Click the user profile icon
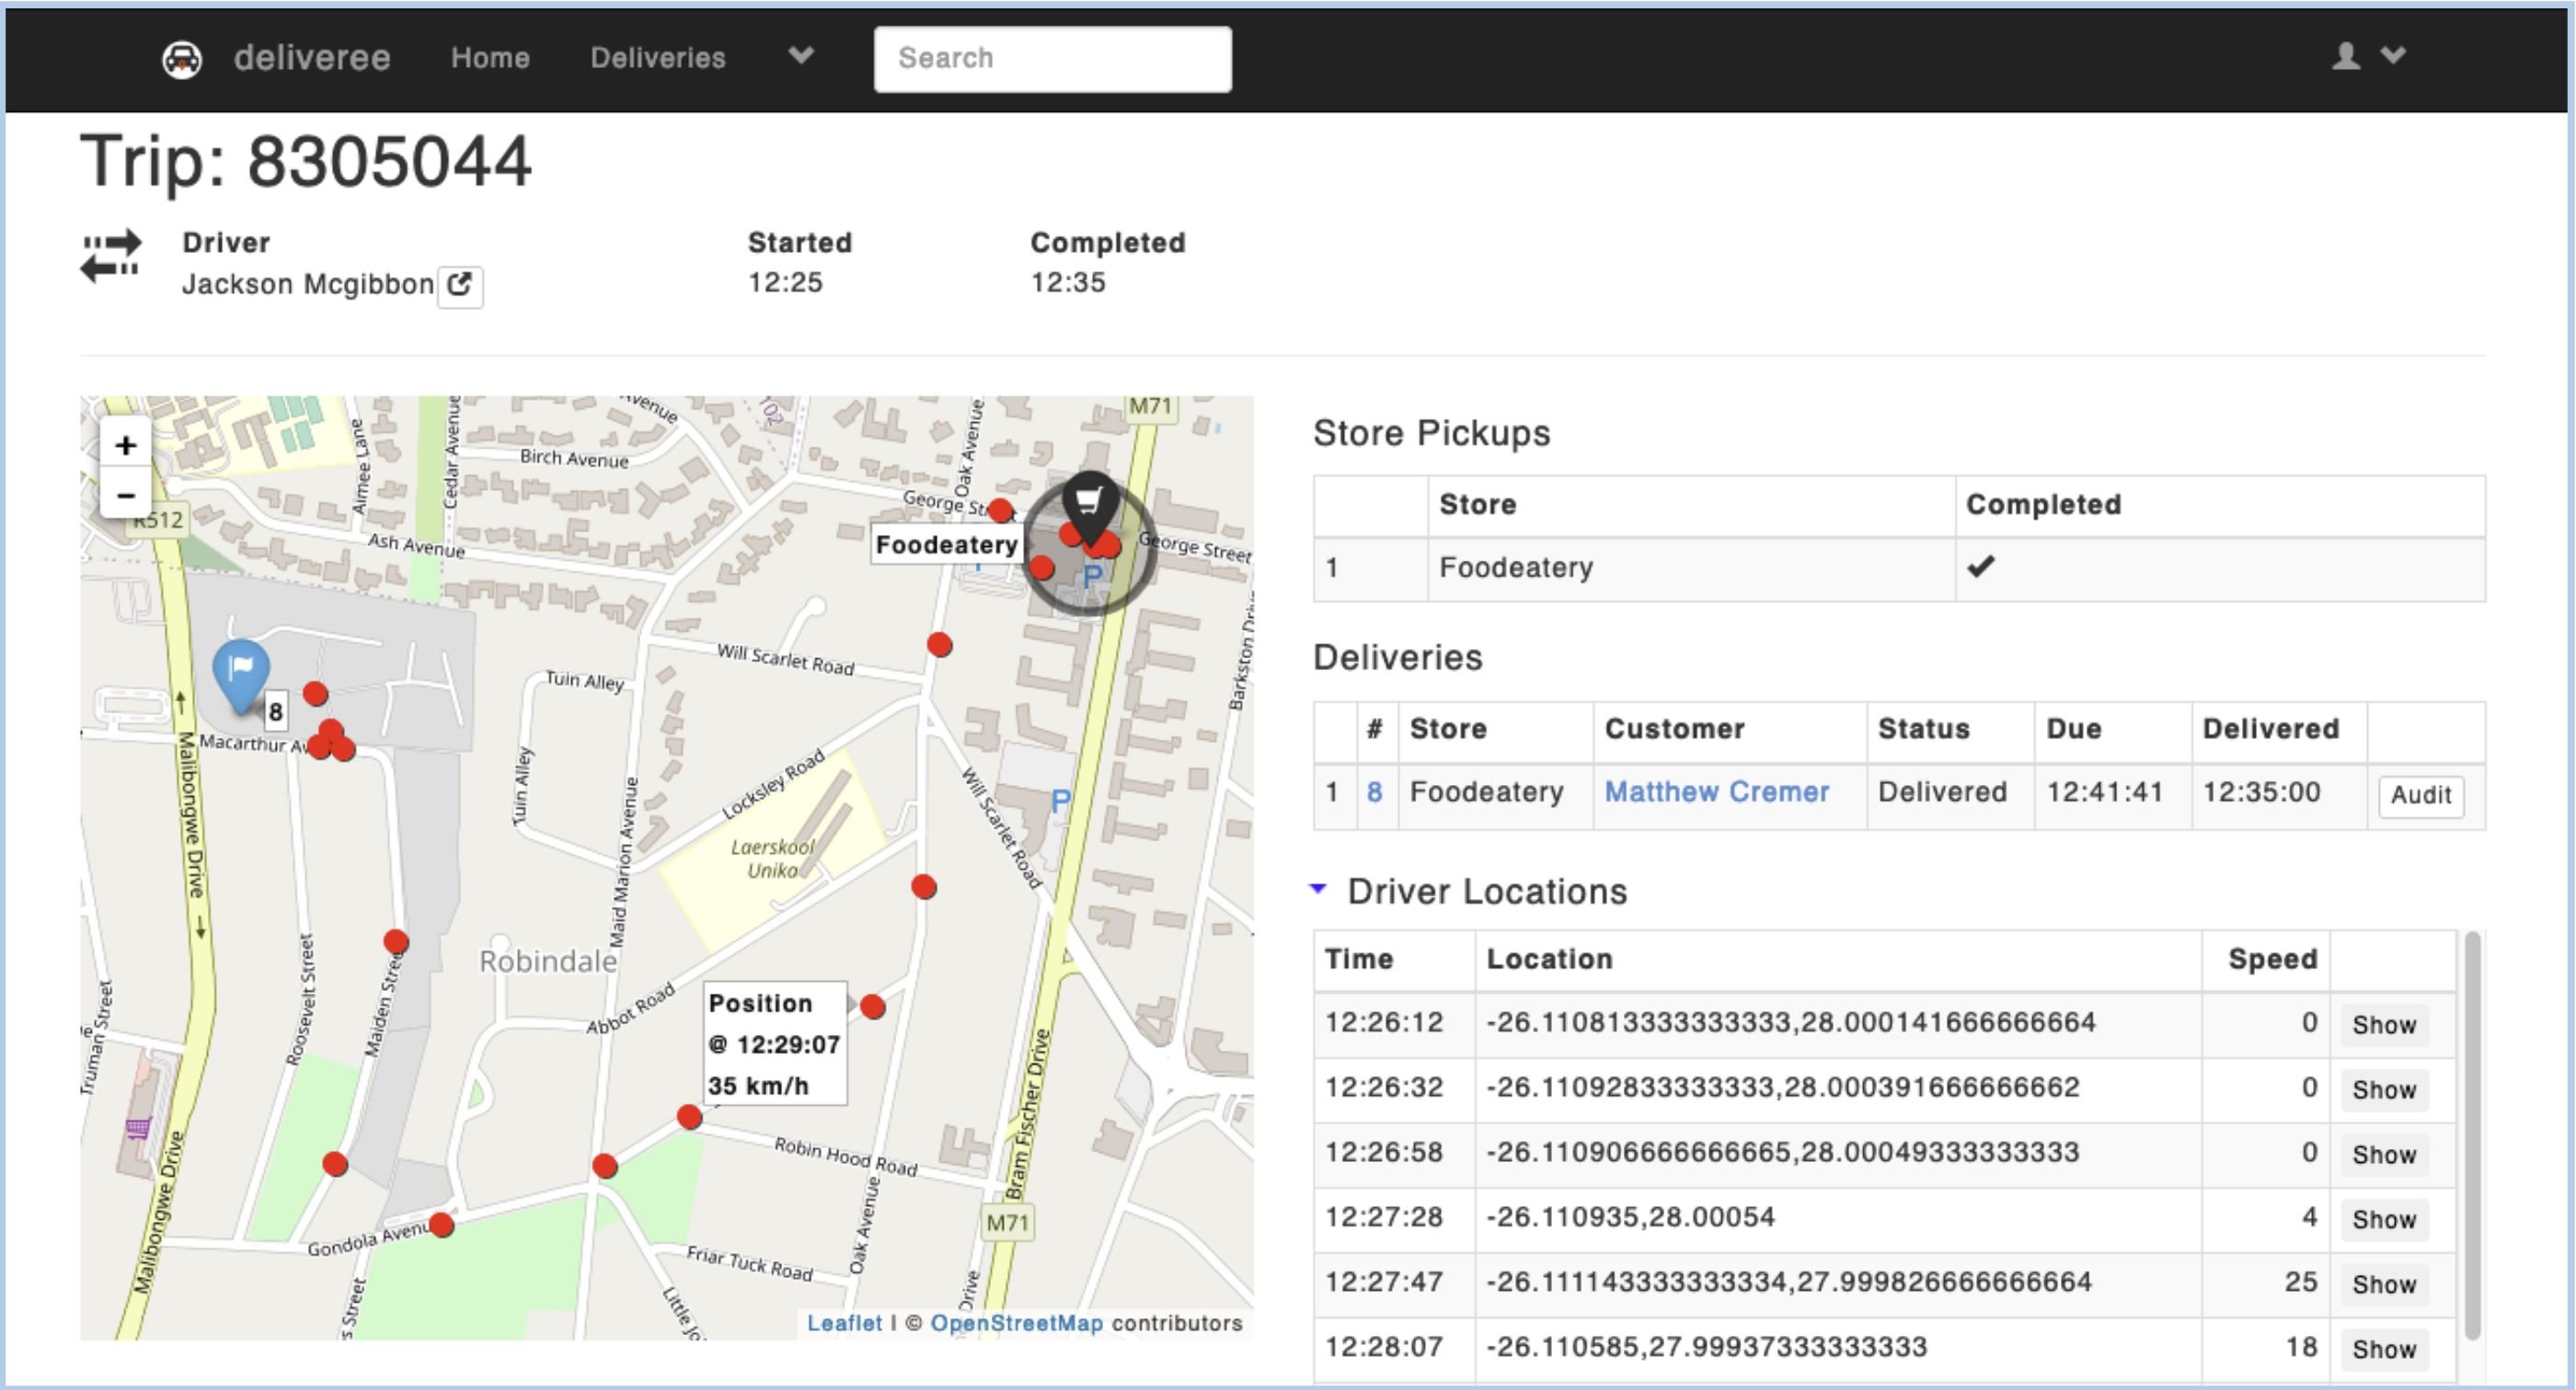 [x=2346, y=56]
